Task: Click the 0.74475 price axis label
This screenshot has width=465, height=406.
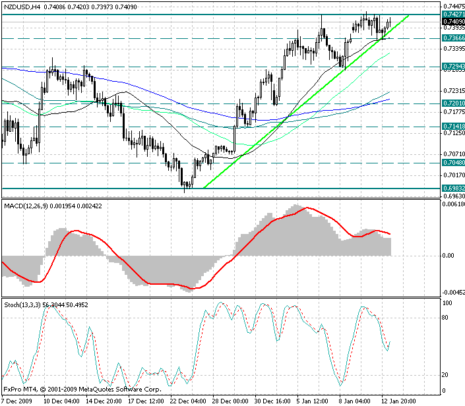Action: [x=454, y=7]
